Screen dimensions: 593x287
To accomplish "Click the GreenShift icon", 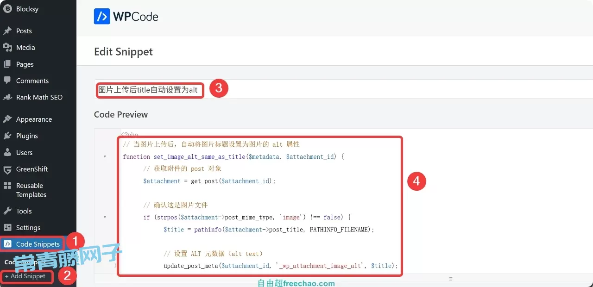I will [x=7, y=169].
